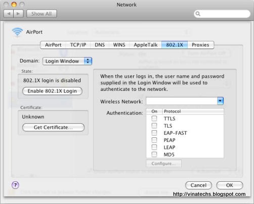Screen dimensions: 254x204
Task: Enable the TTLS protocol checkbox
Action: click(154, 119)
